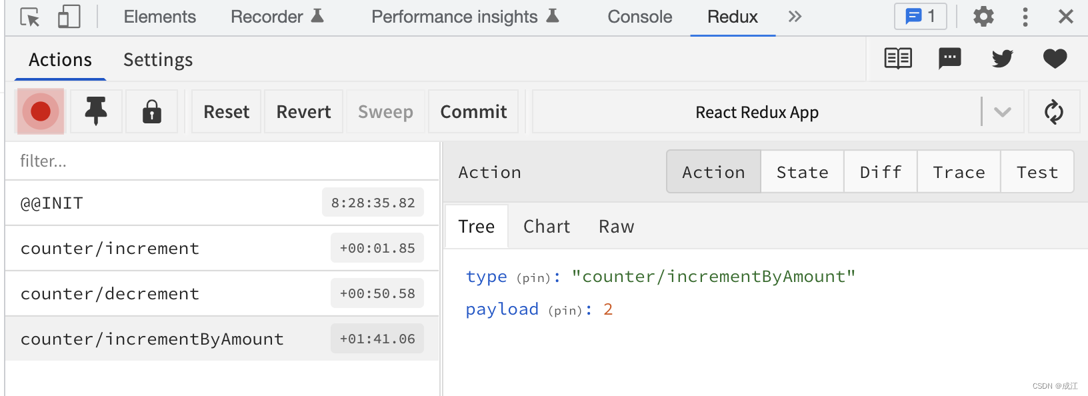Switch inspector to Trace view
The image size is (1088, 396).
[959, 172]
